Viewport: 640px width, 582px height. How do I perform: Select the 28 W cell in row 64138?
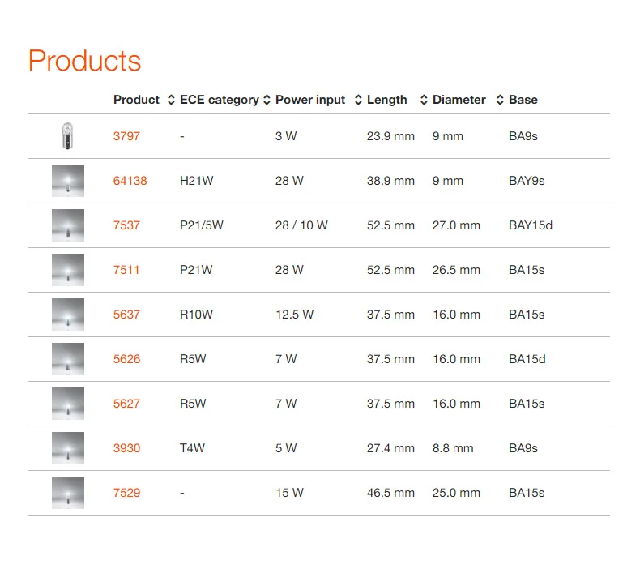click(289, 181)
